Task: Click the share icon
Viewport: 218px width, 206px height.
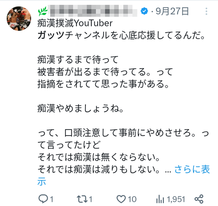Action: point(199,199)
